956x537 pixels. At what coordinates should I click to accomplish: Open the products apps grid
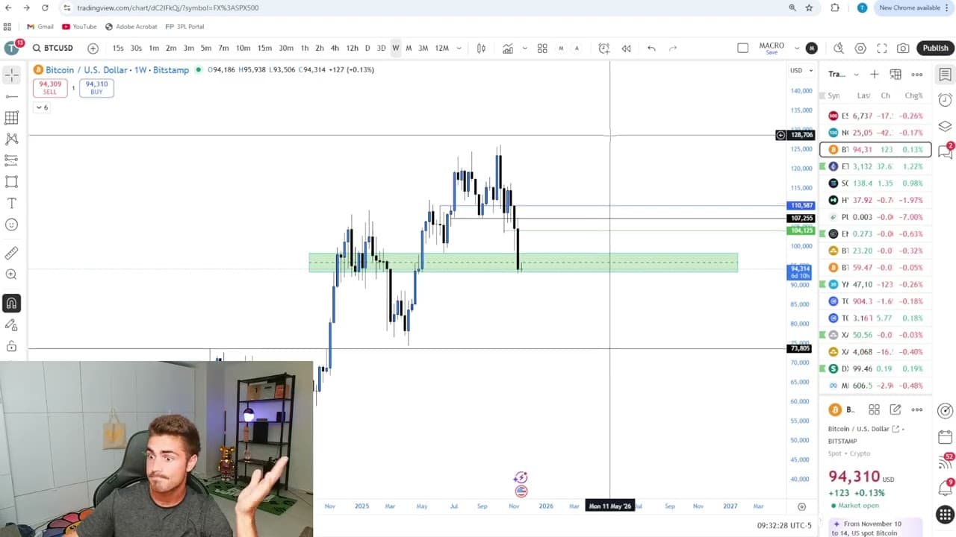945,515
